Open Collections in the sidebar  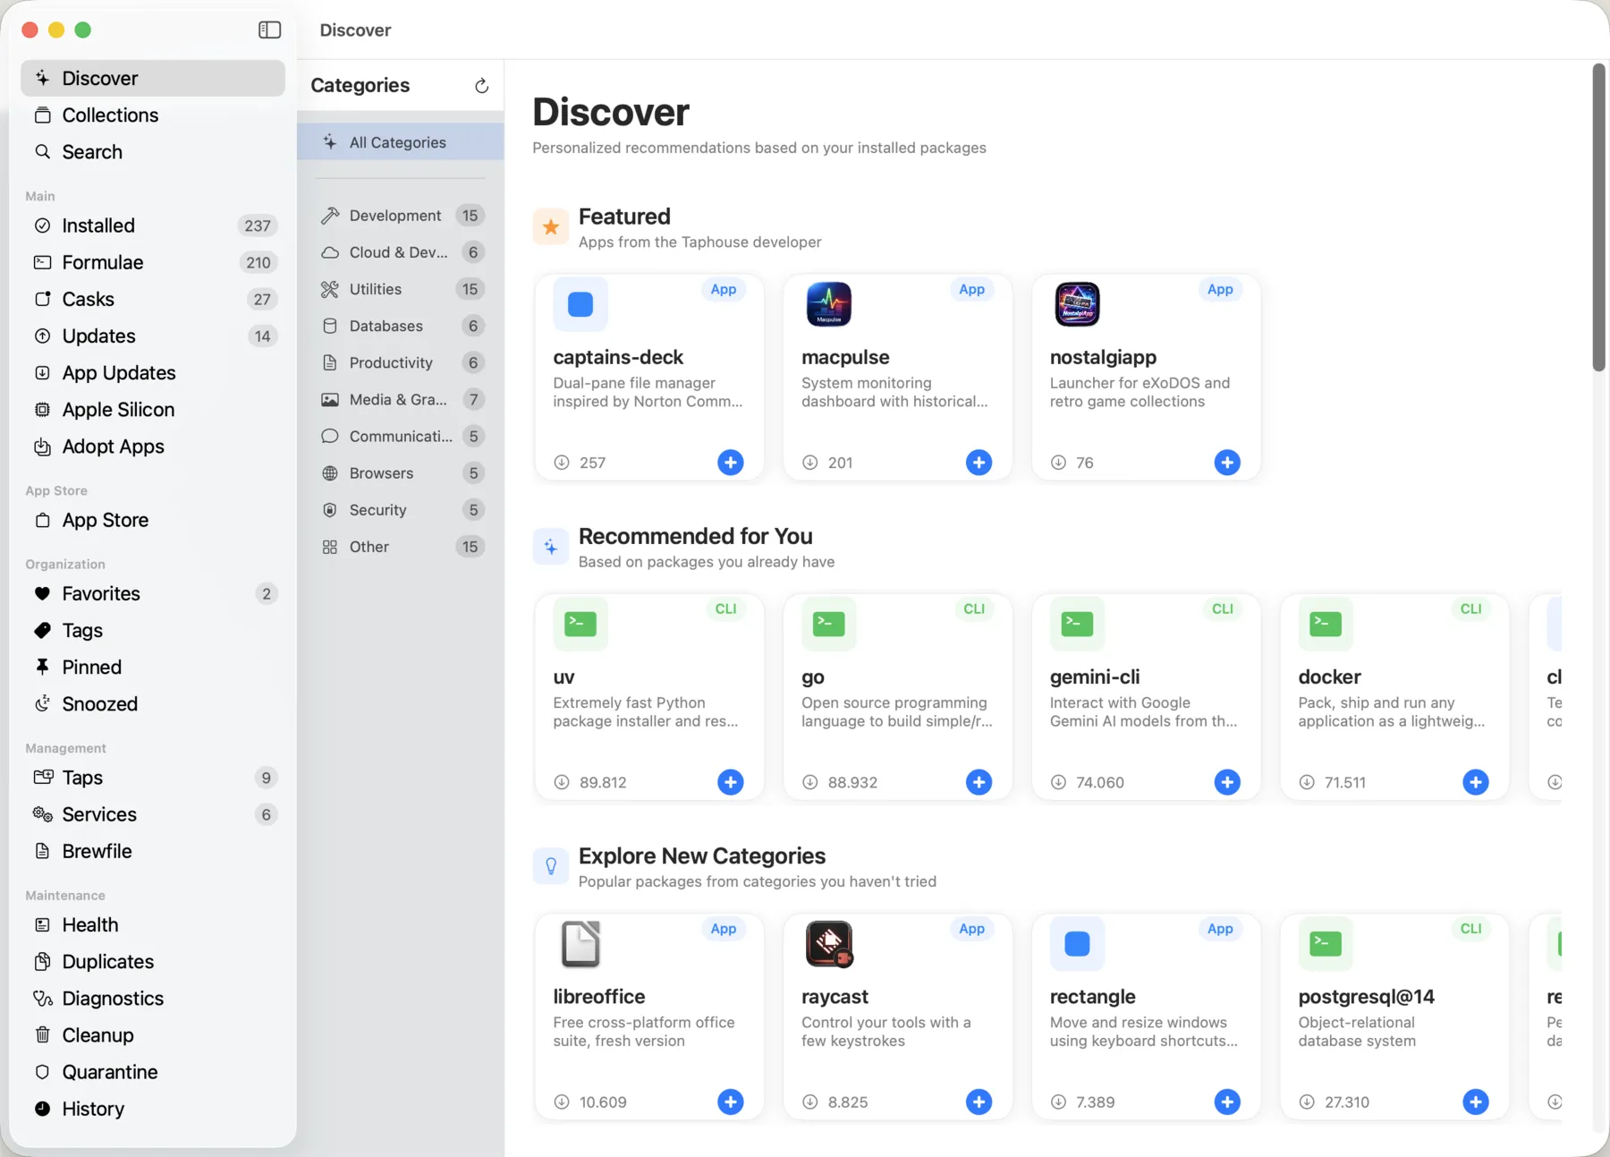(x=153, y=115)
